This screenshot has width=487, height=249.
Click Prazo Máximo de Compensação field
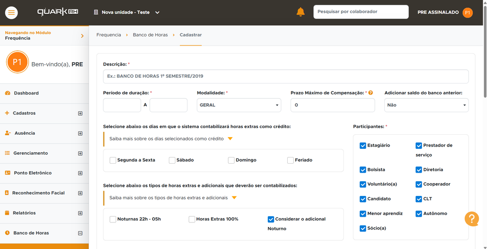[332, 105]
